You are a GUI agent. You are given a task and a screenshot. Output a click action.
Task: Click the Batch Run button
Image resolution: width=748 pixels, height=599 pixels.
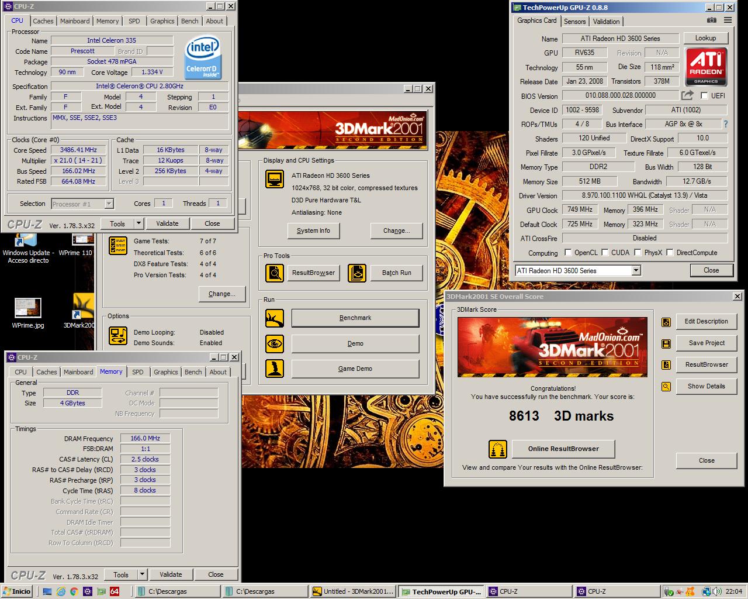click(396, 273)
